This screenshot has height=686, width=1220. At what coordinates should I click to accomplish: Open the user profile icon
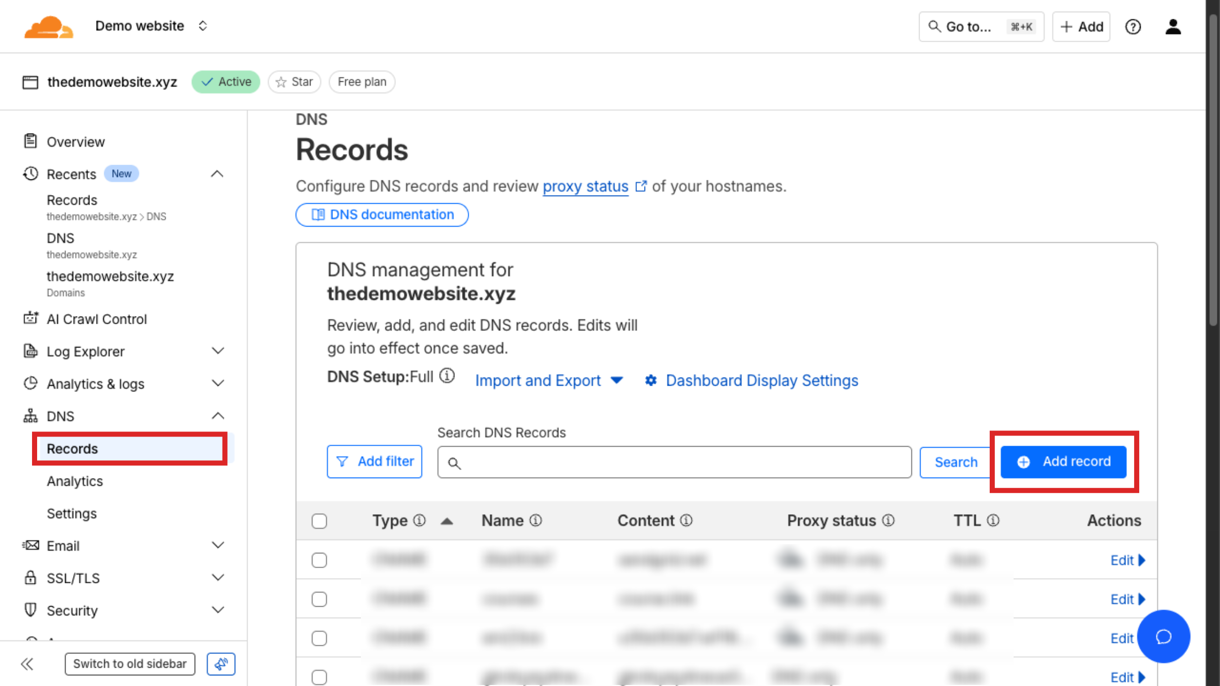pyautogui.click(x=1173, y=27)
